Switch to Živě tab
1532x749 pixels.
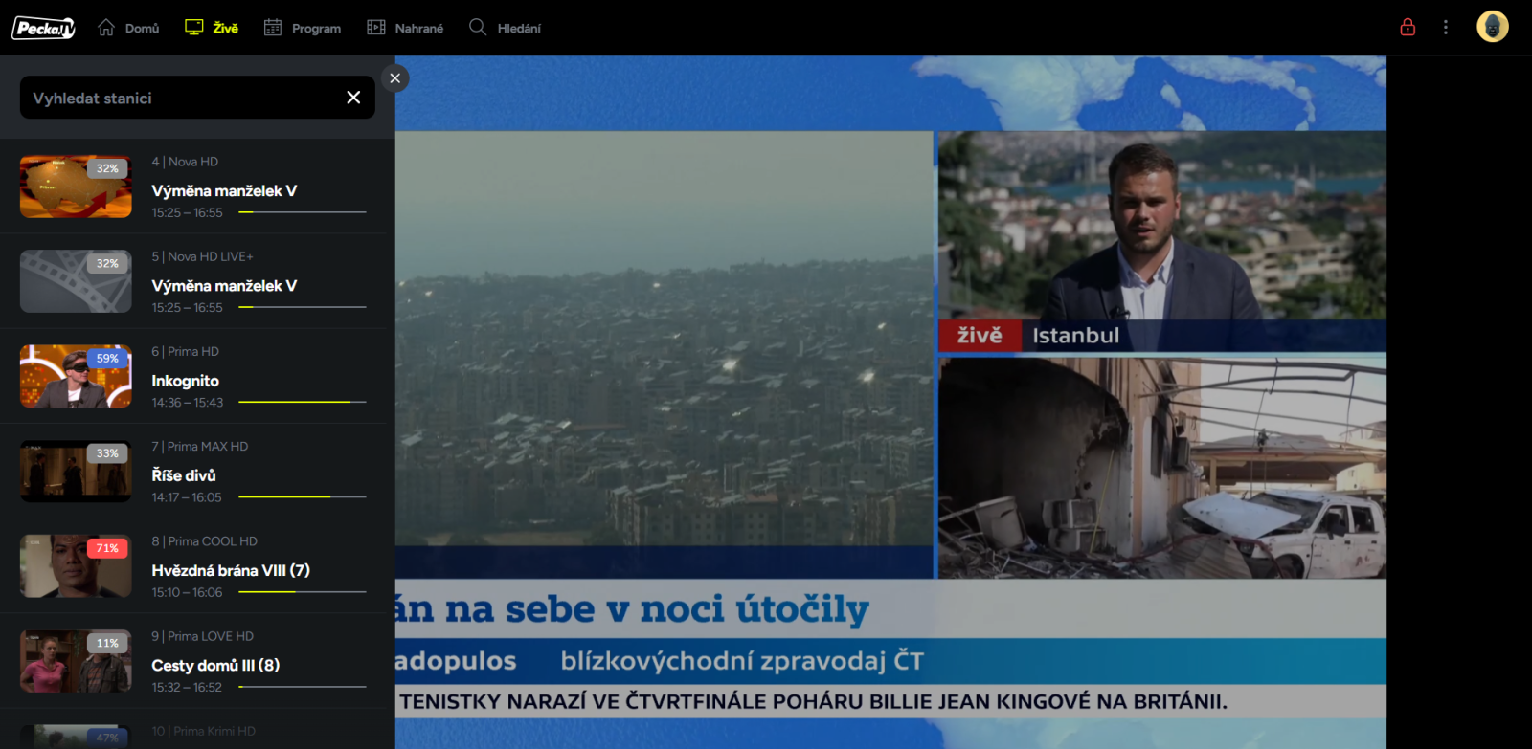click(212, 28)
